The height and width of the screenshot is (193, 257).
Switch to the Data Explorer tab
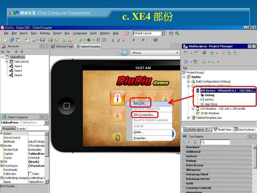point(244,129)
